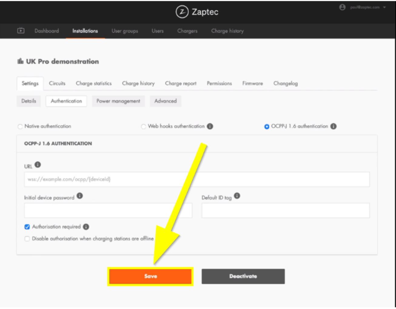Open the Power management sub-tab
The image size is (396, 309).
click(118, 101)
